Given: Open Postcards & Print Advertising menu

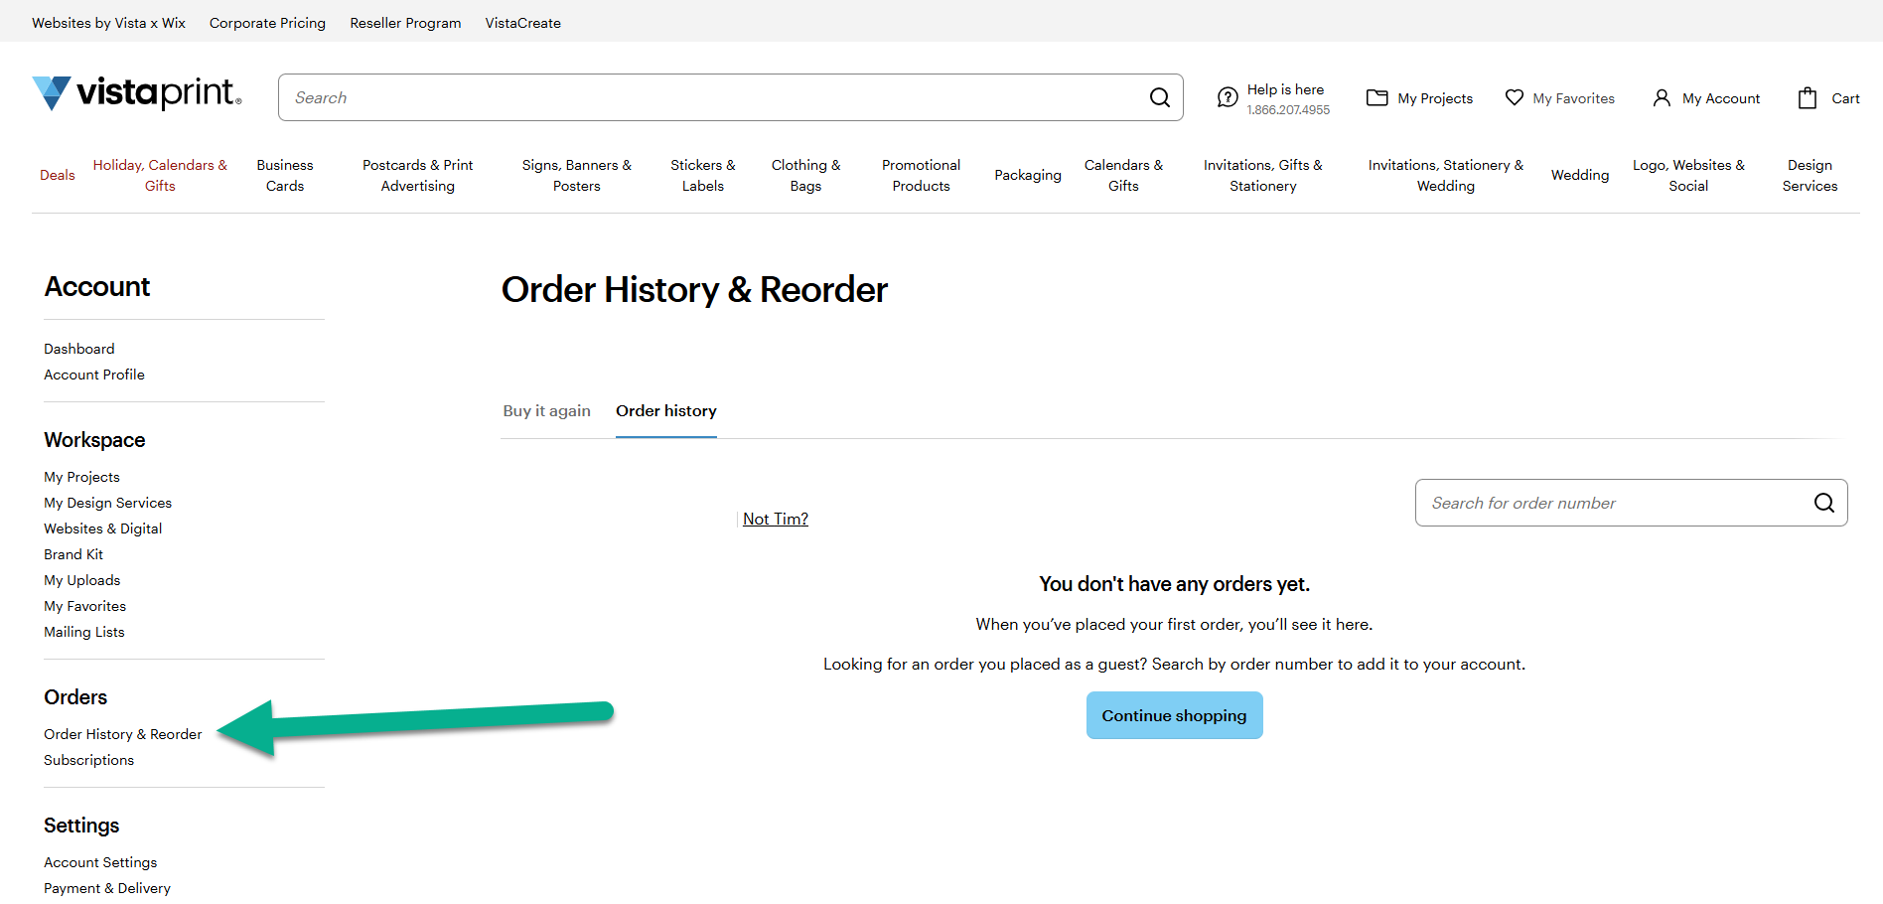Looking at the screenshot, I should click(x=417, y=175).
